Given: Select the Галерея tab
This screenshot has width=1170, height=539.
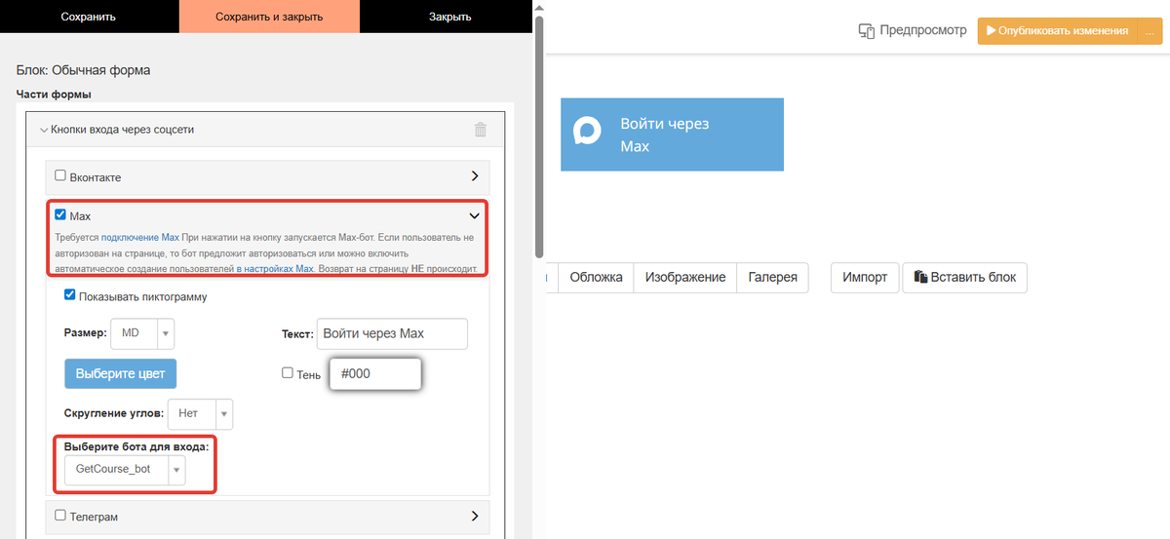Looking at the screenshot, I should click(x=772, y=277).
